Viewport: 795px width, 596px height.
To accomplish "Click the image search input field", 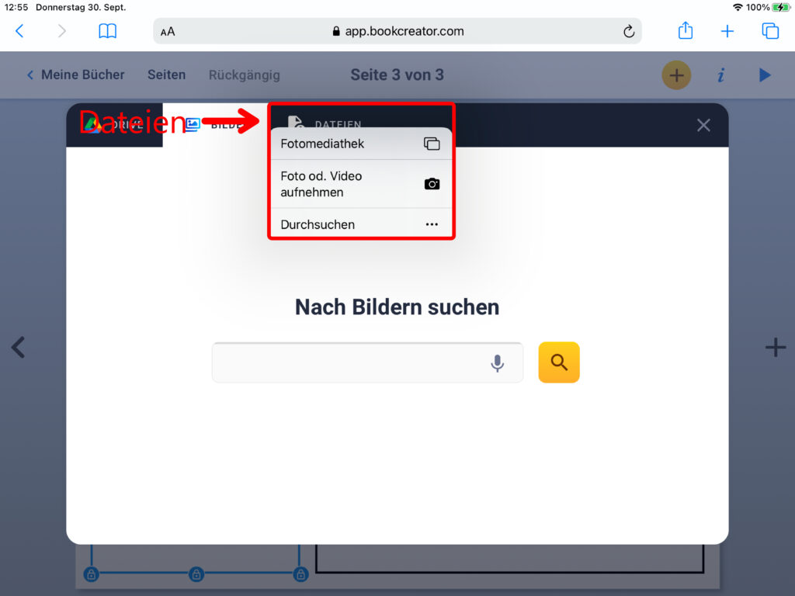I will (x=349, y=363).
